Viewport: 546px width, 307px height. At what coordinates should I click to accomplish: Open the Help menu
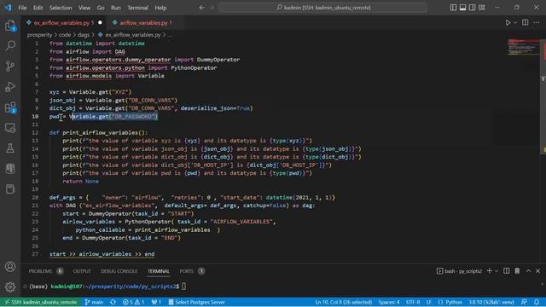[160, 8]
